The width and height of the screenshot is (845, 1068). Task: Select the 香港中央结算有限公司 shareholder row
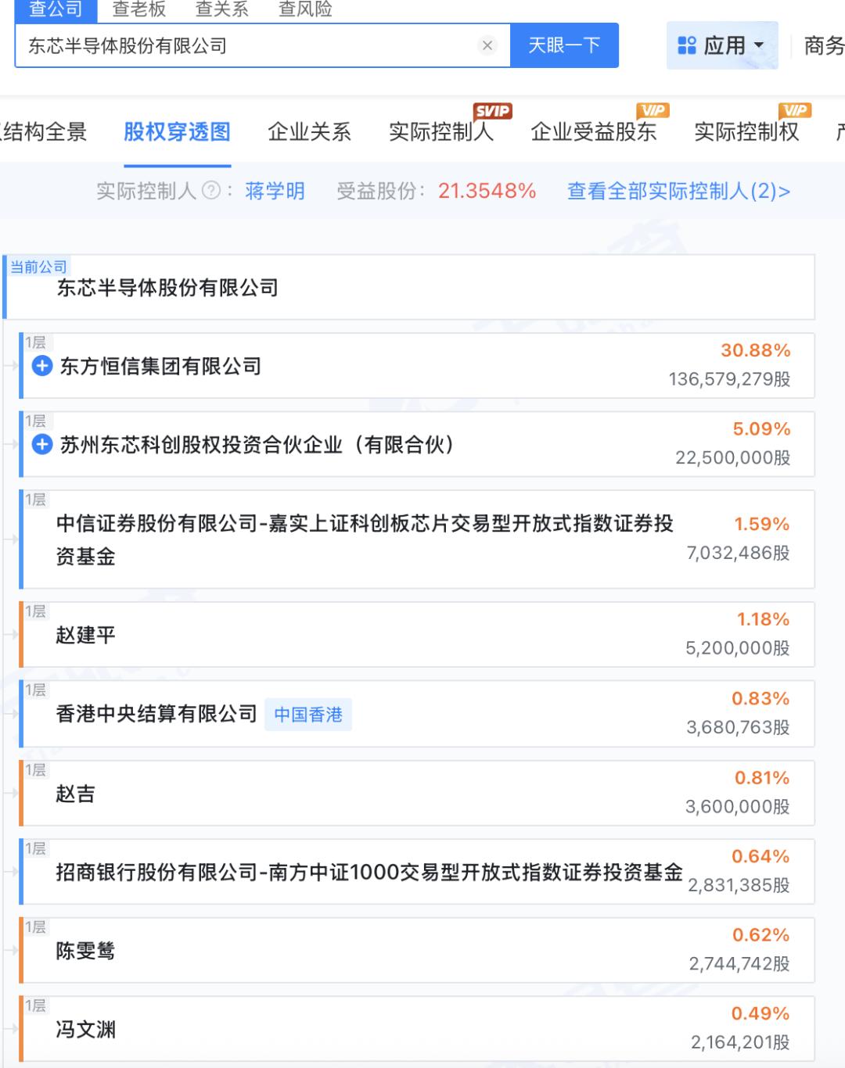pyautogui.click(x=156, y=714)
